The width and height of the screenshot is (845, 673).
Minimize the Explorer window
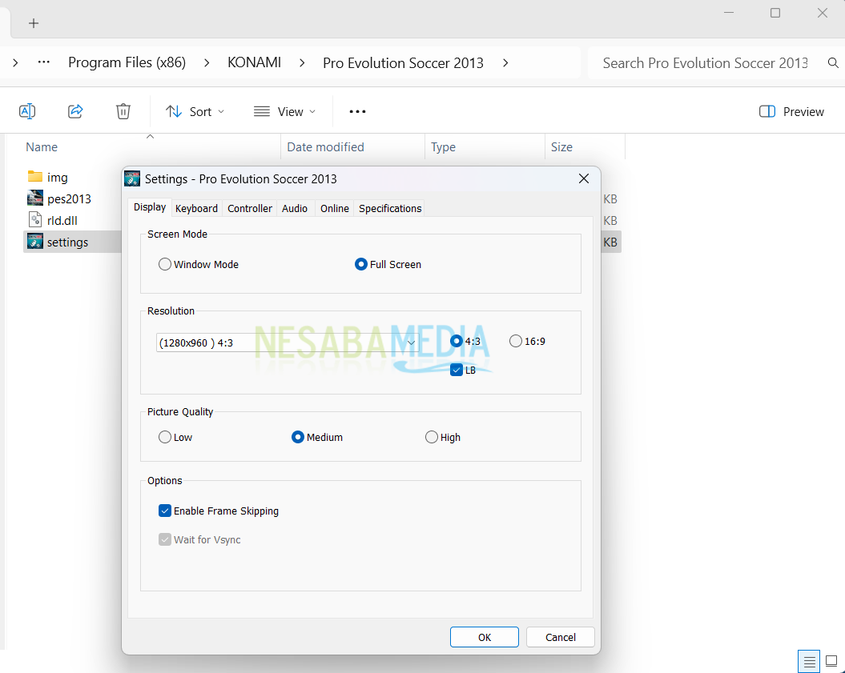click(x=729, y=13)
